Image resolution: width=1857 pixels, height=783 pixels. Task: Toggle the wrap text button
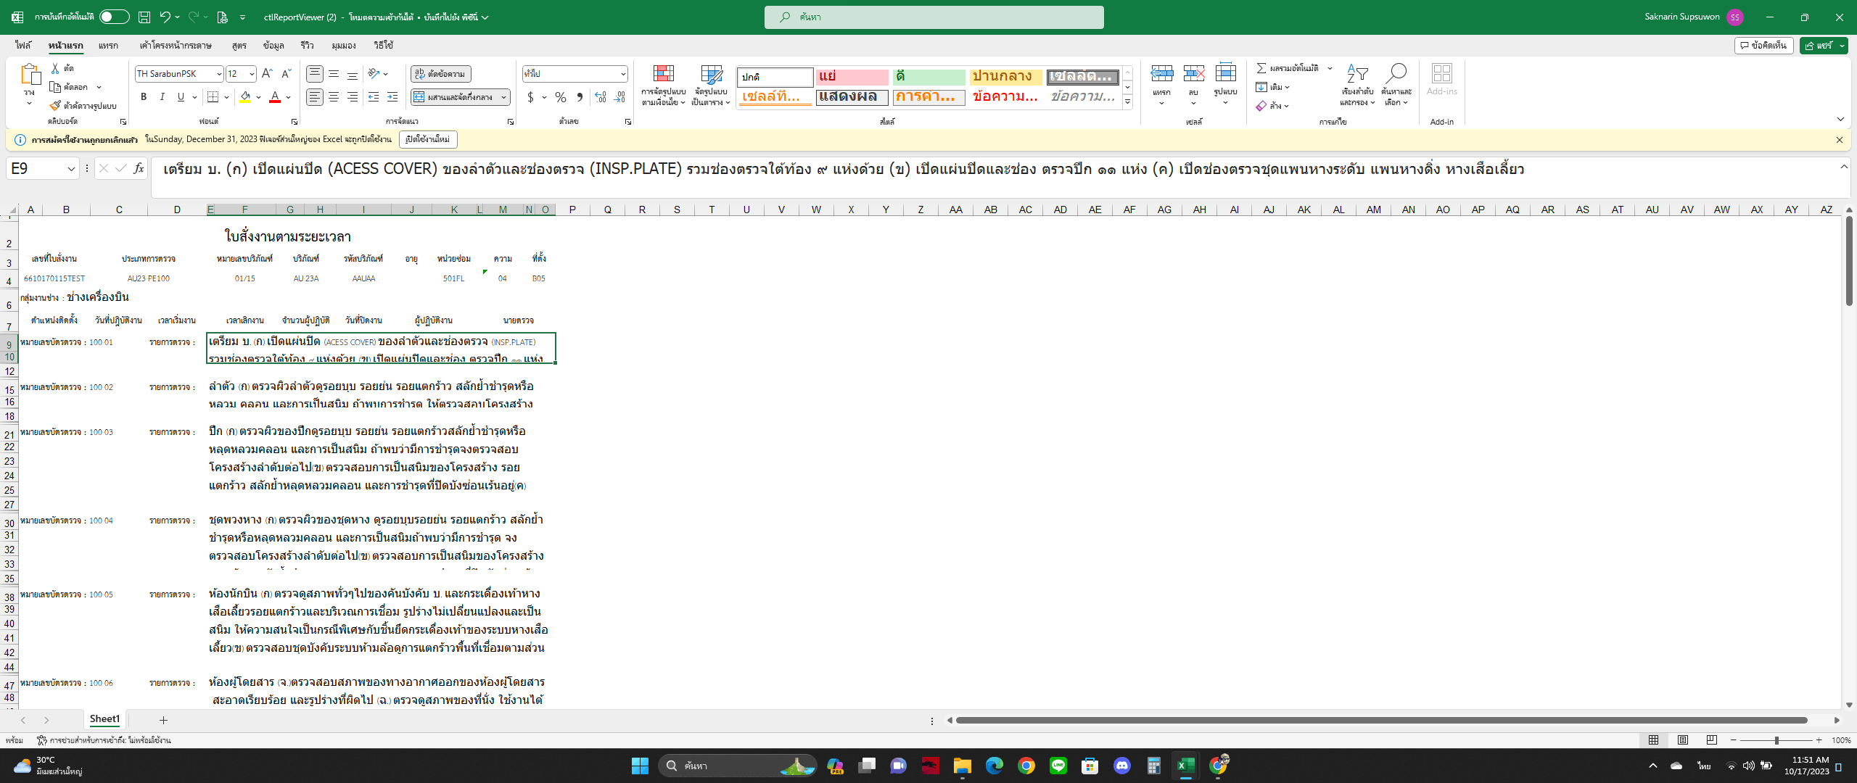coord(441,74)
